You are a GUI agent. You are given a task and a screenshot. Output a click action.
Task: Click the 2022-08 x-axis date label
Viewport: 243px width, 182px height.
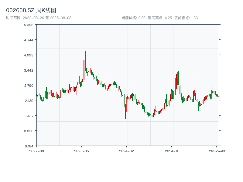tap(36, 151)
